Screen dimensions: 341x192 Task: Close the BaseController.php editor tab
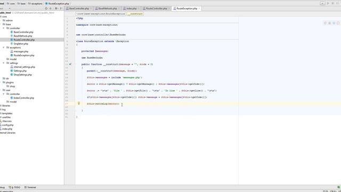click(x=91, y=9)
